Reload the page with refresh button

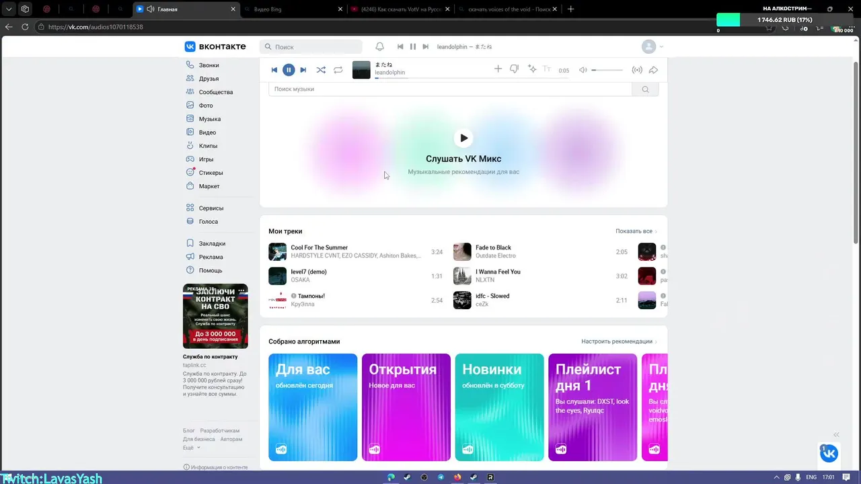25,27
